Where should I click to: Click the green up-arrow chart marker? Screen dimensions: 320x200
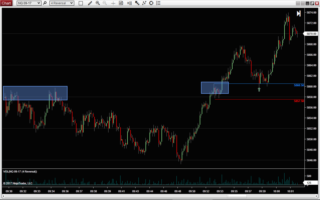click(259, 89)
